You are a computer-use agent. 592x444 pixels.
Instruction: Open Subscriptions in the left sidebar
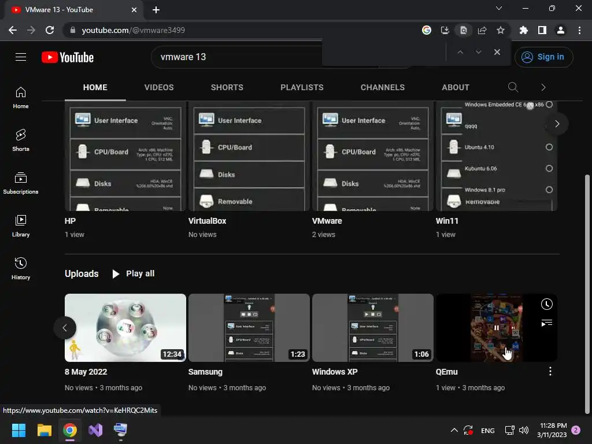[21, 183]
